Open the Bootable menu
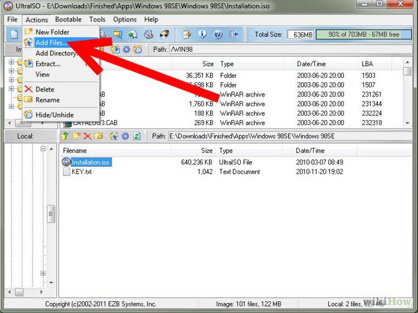Viewport: 418px width, 313px height. (x=68, y=19)
